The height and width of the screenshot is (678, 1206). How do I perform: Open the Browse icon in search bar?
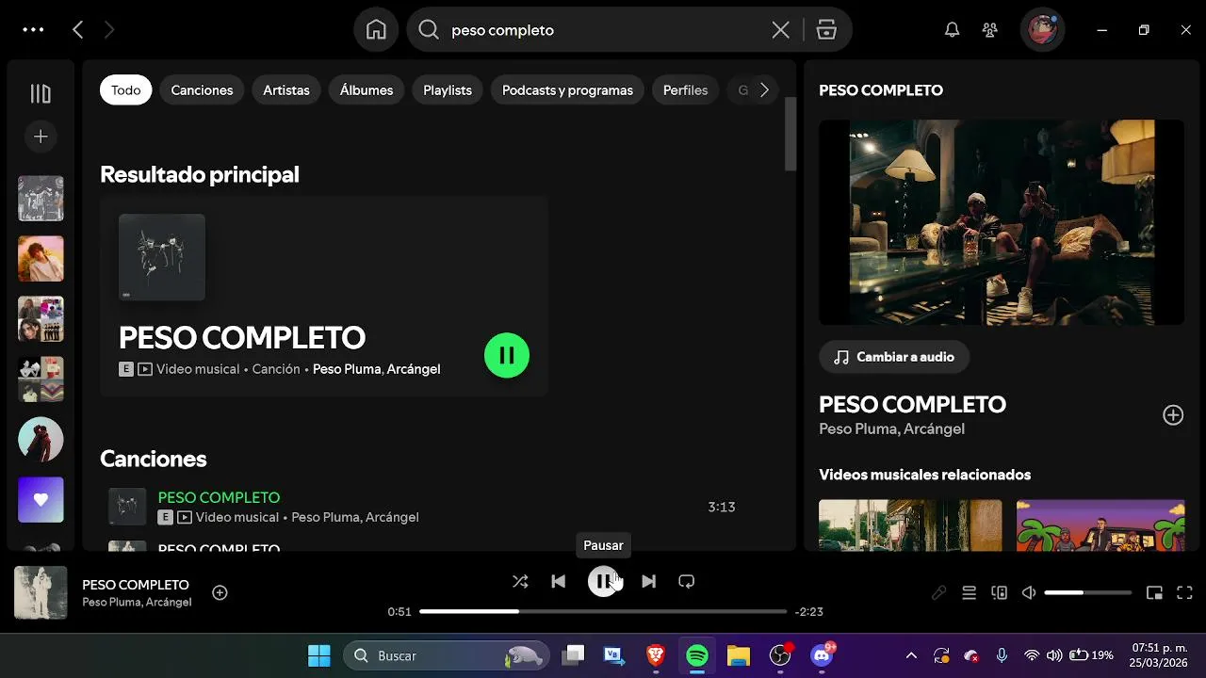[x=826, y=30]
